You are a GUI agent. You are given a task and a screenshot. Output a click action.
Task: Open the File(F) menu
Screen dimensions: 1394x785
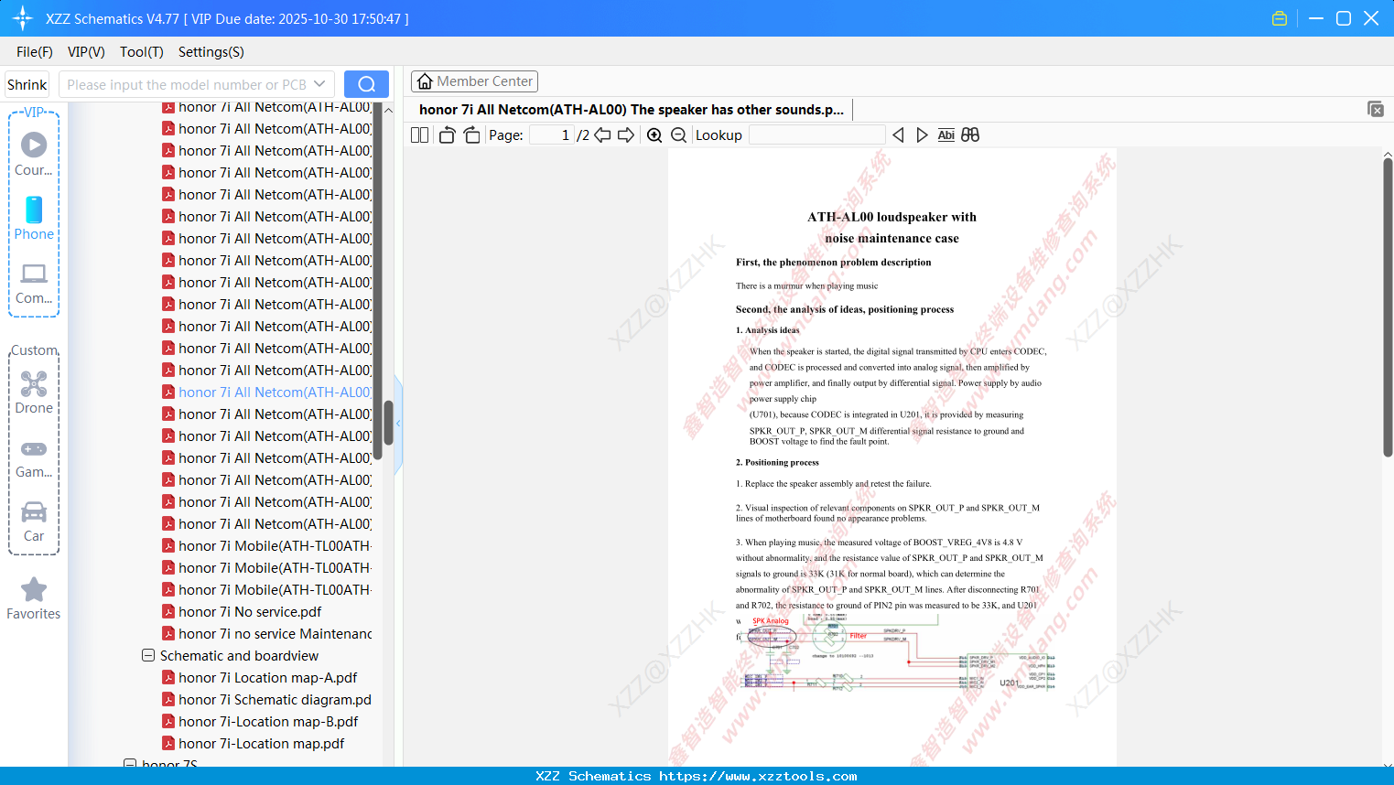coord(35,52)
